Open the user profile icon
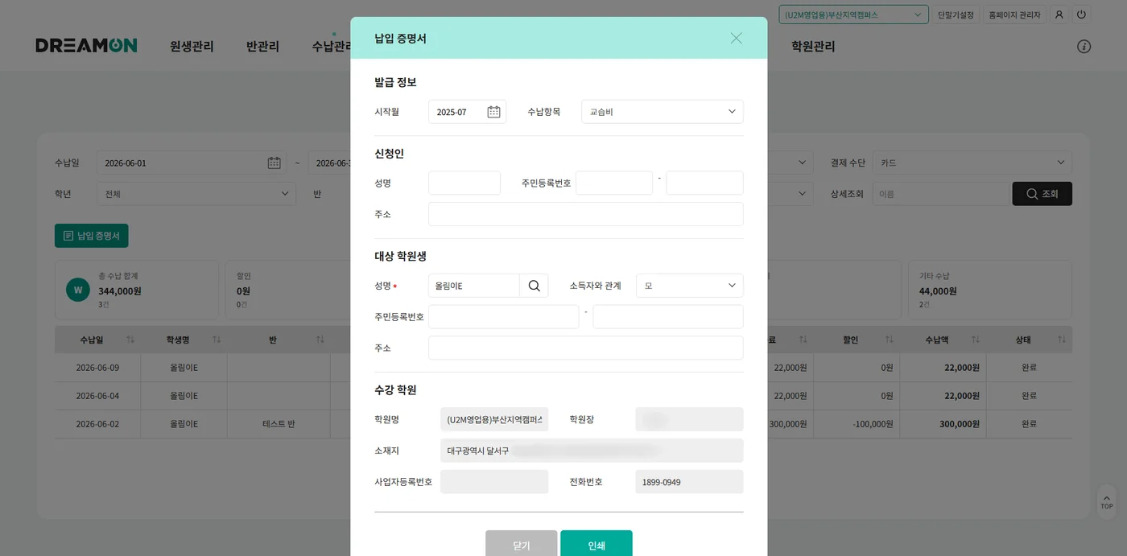Viewport: 1127px width, 556px height. click(1059, 14)
